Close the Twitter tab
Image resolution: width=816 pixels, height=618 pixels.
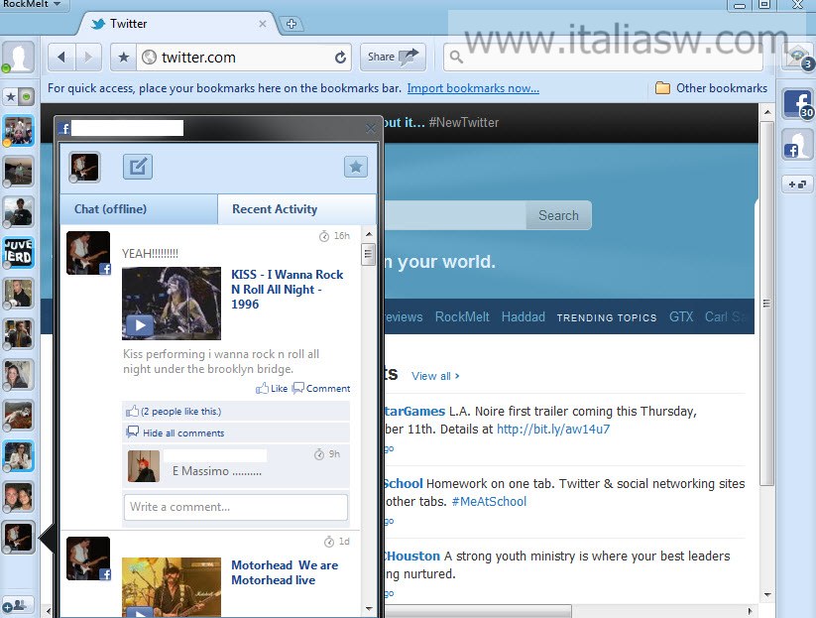pyautogui.click(x=263, y=24)
